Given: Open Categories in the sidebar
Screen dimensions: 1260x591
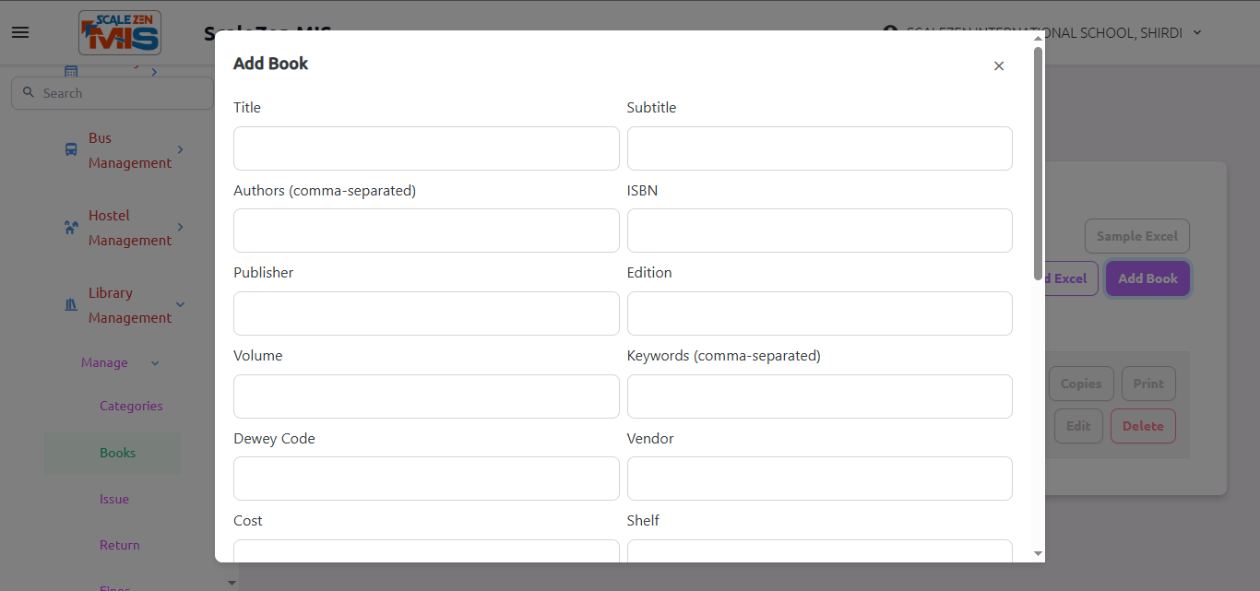Looking at the screenshot, I should pos(131,406).
